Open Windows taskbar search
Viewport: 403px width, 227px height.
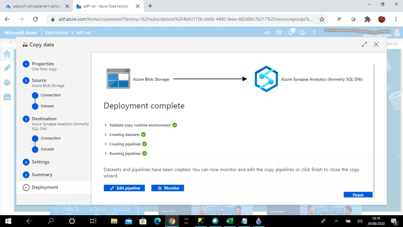51,221
